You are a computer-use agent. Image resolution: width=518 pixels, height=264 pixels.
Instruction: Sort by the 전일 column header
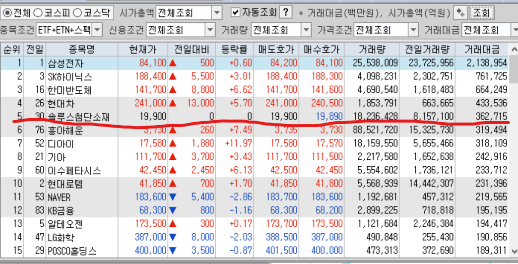(35, 50)
